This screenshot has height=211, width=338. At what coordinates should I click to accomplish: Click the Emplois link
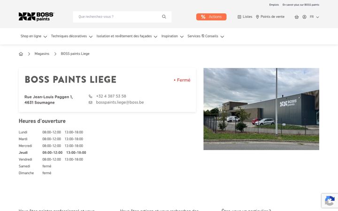tap(274, 5)
